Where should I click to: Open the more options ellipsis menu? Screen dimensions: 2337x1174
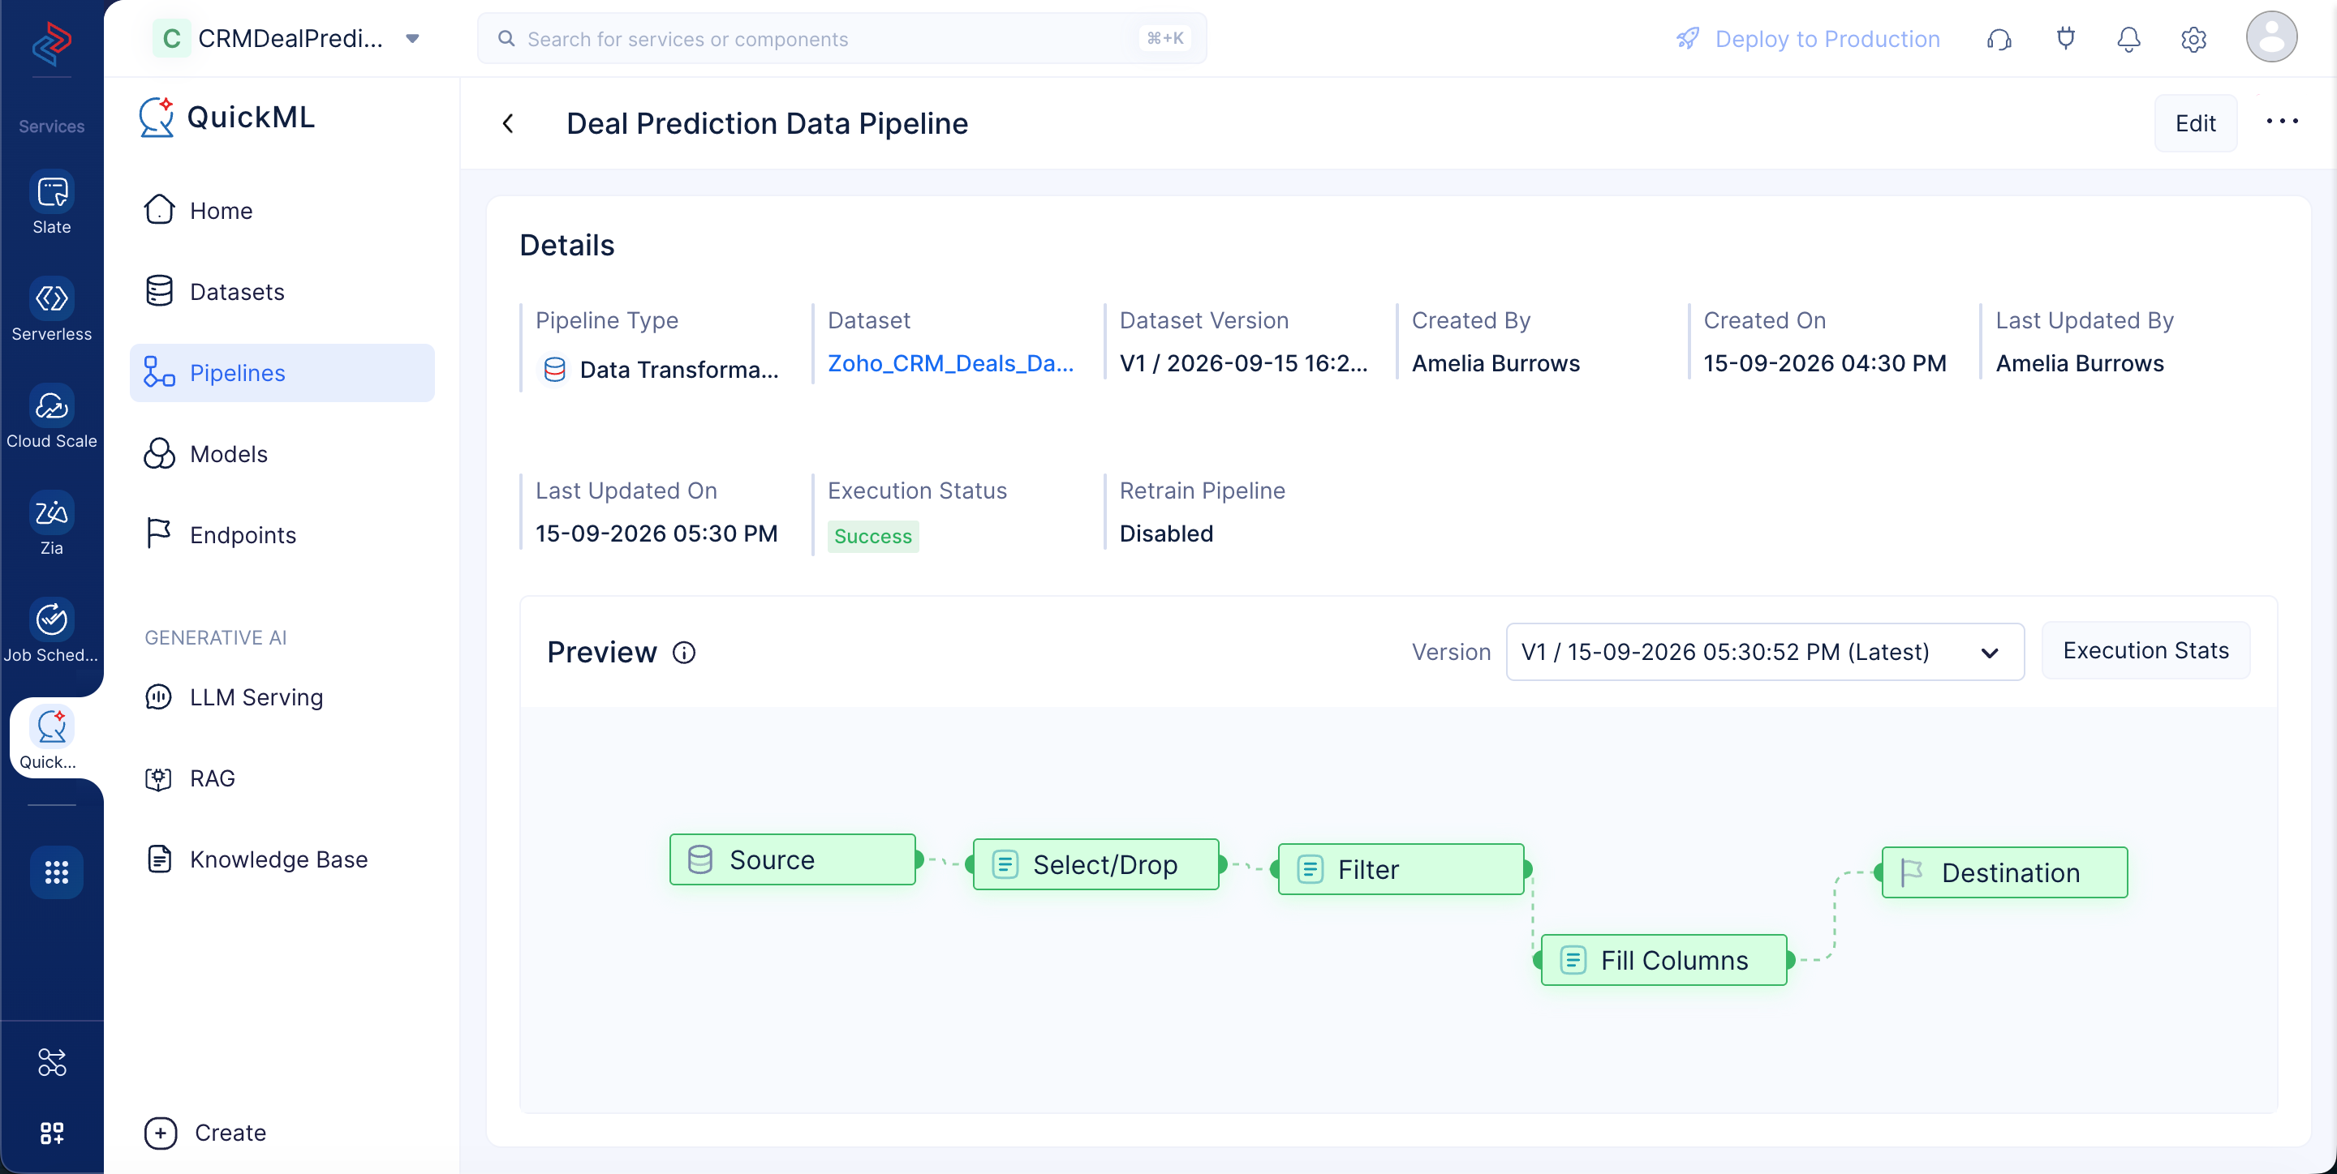click(2282, 122)
